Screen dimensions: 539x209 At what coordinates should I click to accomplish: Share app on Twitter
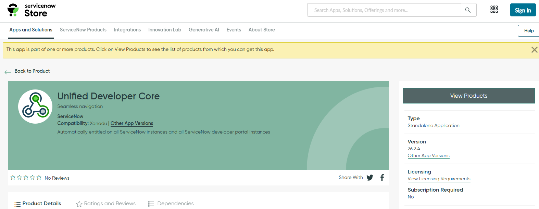[370, 178]
